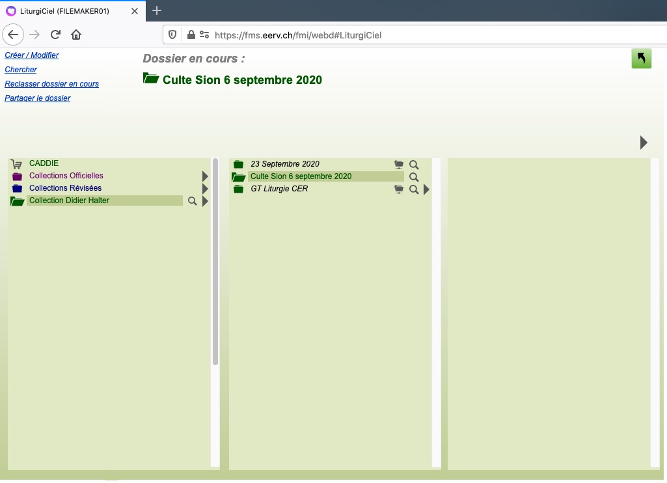Click the Chercher link
Viewport: 667px width, 483px height.
(x=21, y=70)
